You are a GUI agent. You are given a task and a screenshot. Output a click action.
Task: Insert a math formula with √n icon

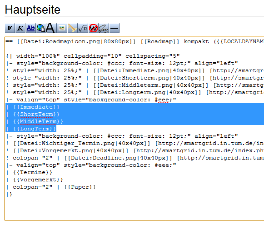pos(83,28)
